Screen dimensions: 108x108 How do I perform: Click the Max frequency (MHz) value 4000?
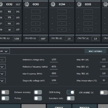point(54,73)
